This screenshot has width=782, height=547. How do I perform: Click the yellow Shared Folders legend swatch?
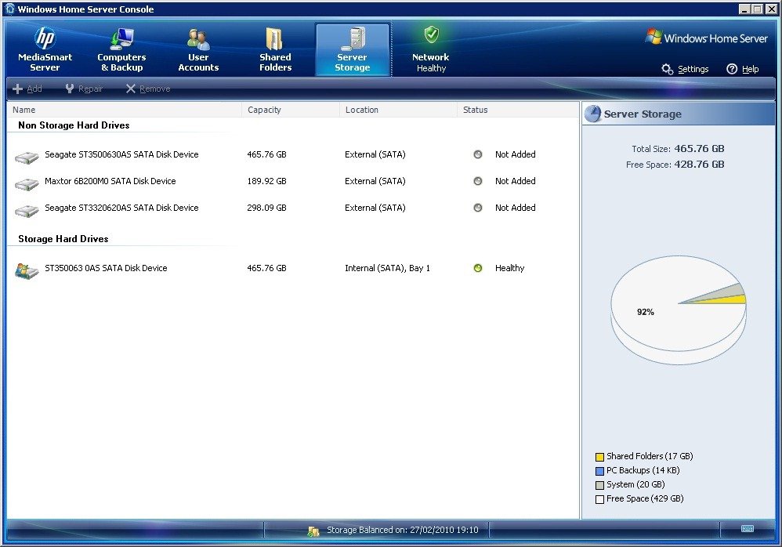[x=600, y=457]
